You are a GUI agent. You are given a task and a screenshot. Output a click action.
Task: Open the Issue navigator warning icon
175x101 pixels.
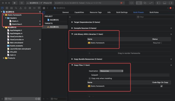pos(21,8)
